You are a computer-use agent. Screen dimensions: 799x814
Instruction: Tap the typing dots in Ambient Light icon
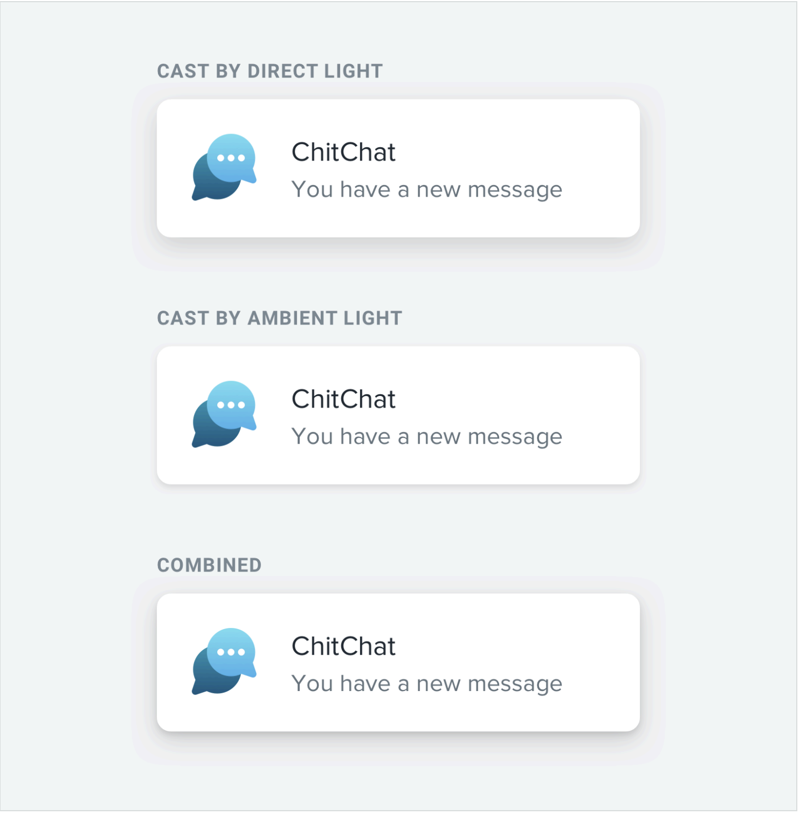point(231,405)
